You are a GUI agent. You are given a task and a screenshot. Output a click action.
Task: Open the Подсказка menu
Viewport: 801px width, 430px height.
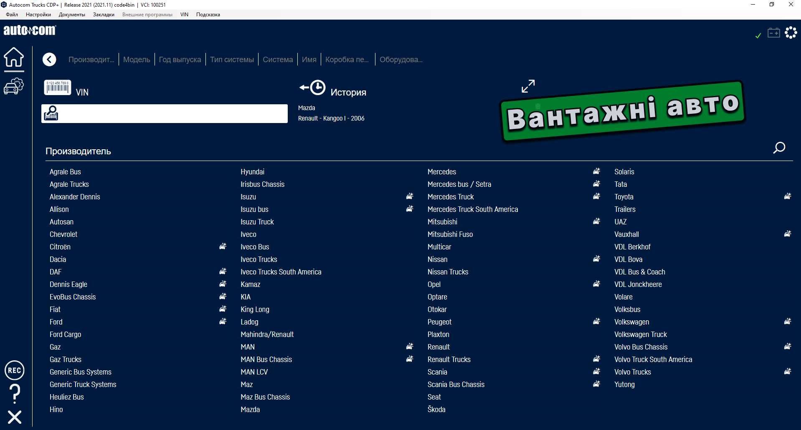[208, 15]
